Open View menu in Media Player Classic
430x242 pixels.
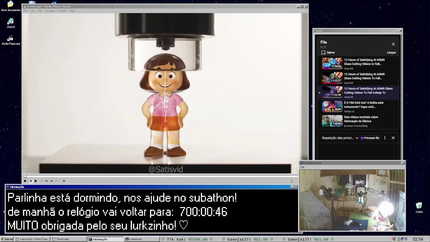(33, 11)
